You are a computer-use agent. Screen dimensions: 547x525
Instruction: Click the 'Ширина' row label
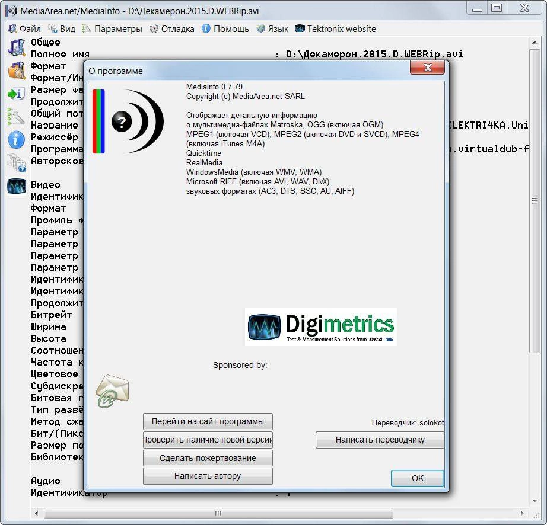49,326
